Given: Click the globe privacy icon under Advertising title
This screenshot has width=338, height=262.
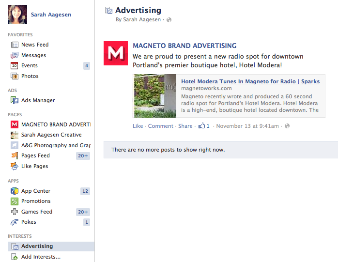Looking at the screenshot, I should point(169,20).
